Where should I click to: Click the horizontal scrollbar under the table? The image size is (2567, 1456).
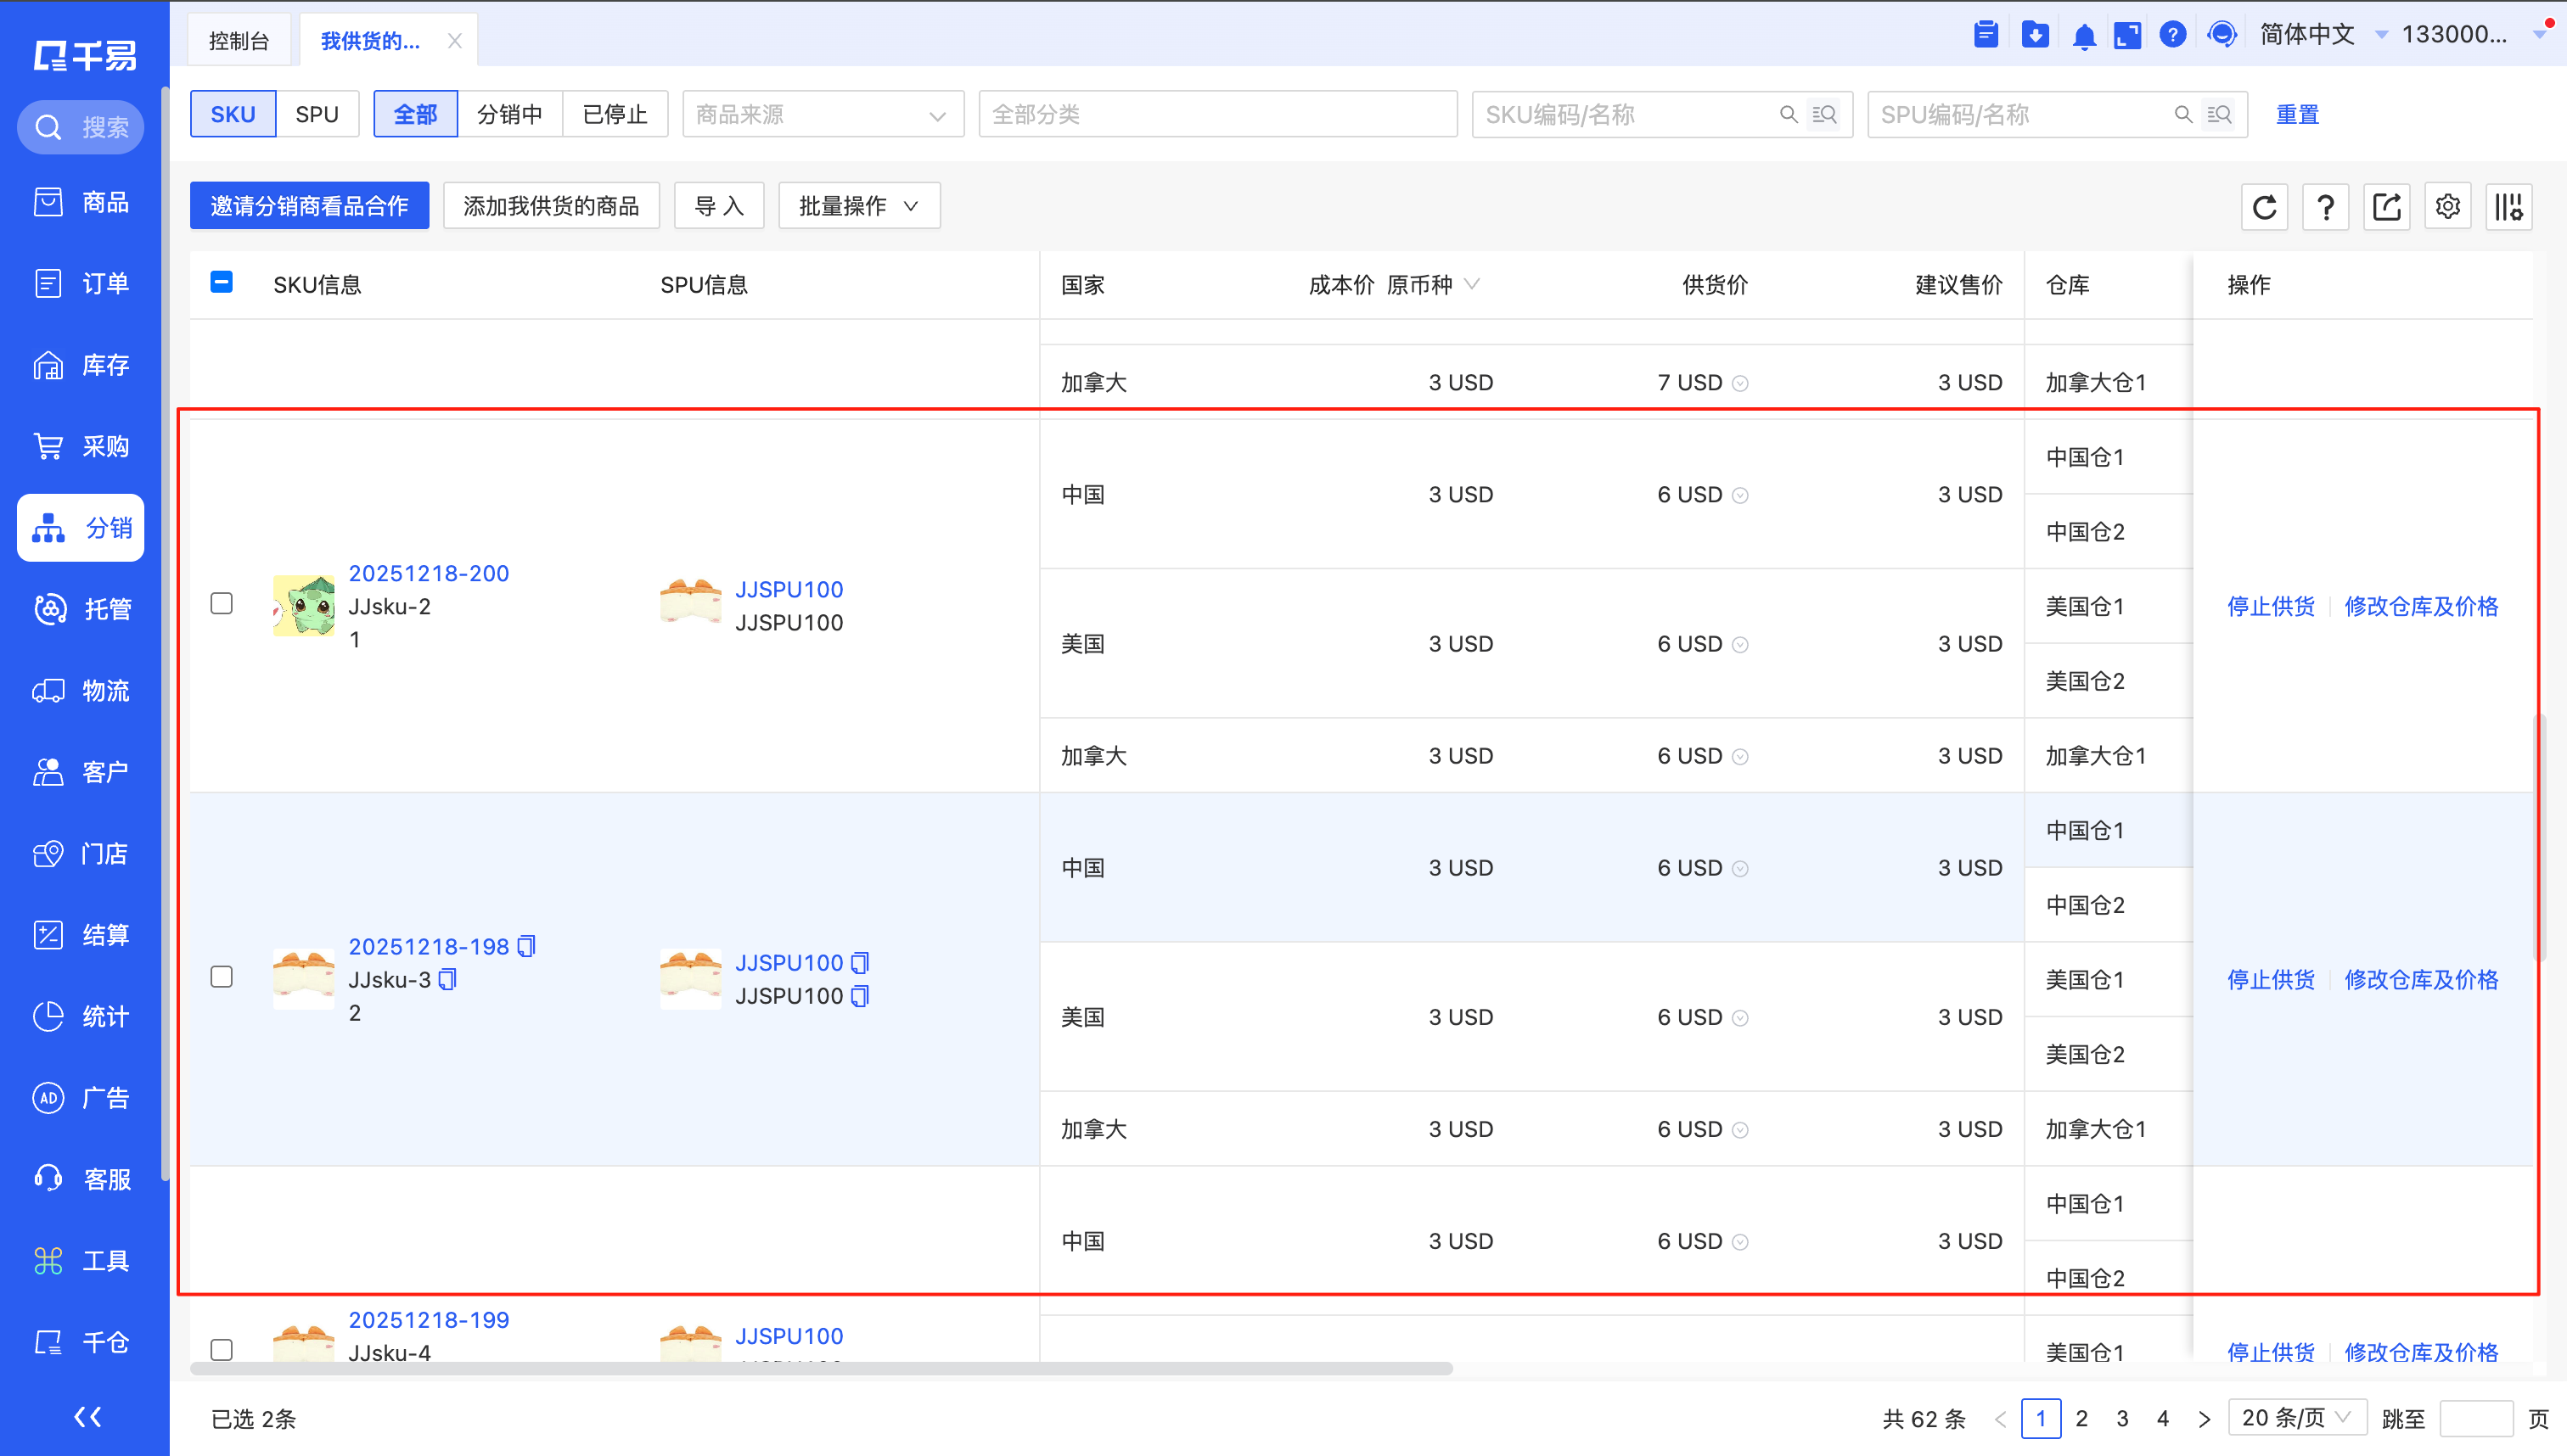822,1368
